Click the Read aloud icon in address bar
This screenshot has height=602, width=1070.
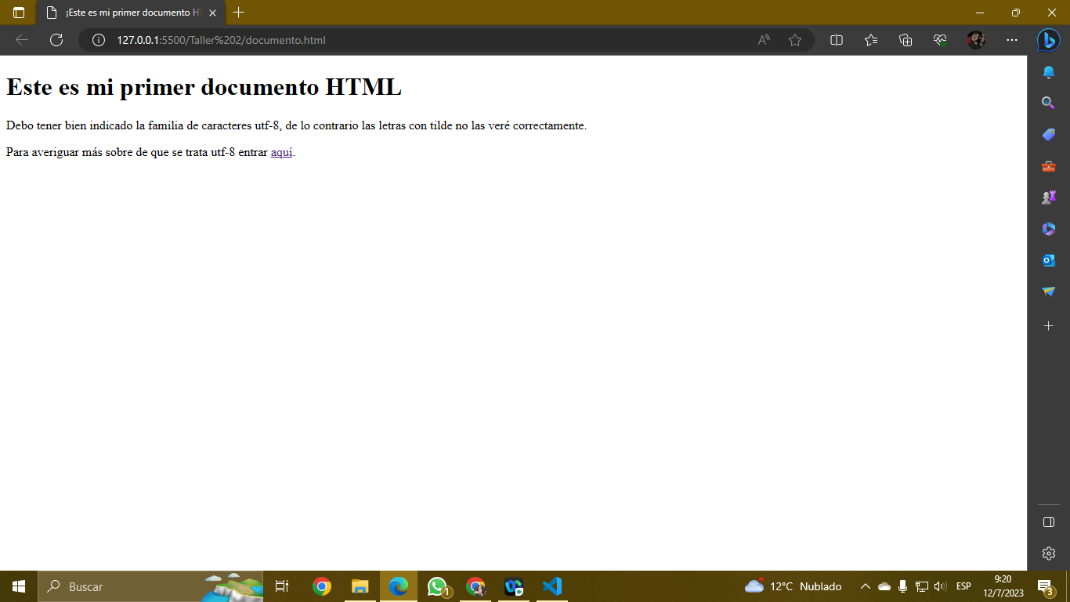coord(764,40)
